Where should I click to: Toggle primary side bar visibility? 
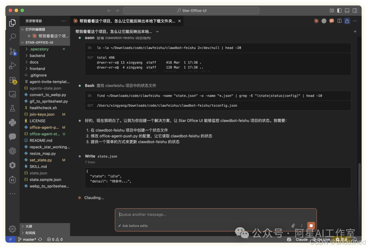339,11
